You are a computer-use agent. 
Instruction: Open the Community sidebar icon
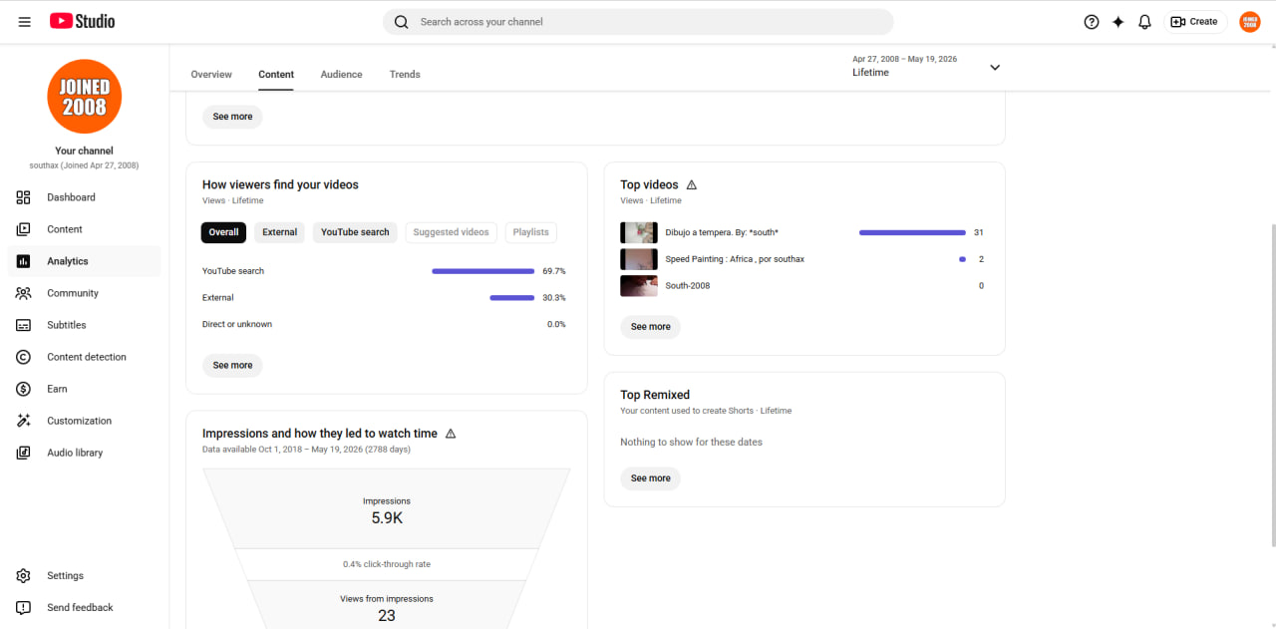click(24, 293)
